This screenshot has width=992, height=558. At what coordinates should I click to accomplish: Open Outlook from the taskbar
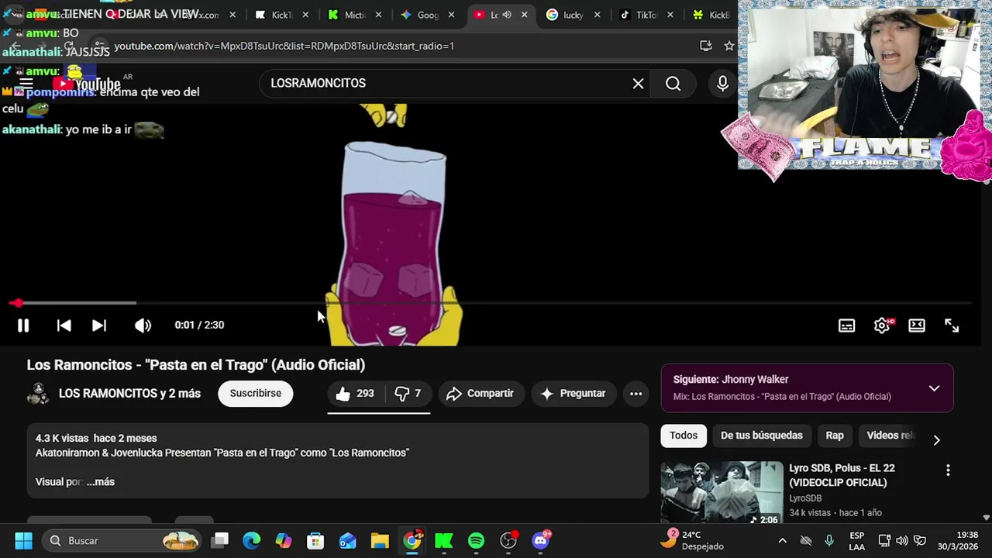(347, 541)
